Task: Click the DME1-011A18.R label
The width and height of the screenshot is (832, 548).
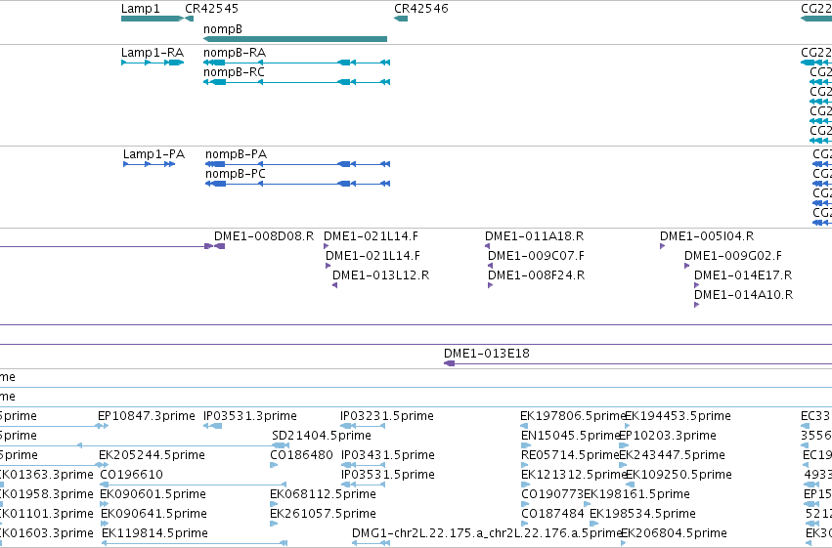Action: 535,235
